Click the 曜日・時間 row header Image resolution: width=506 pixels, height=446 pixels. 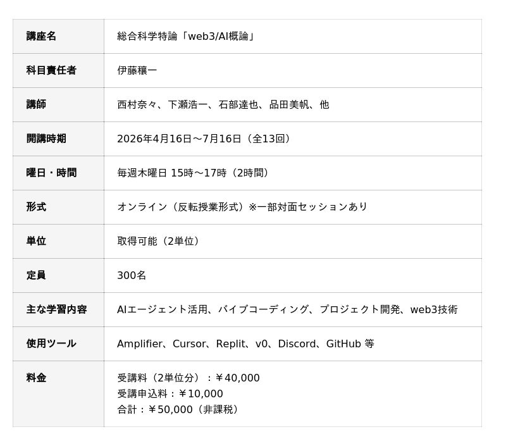coord(58,173)
